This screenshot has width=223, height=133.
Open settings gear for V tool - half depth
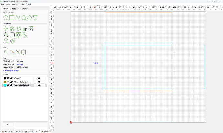pos(39,85)
